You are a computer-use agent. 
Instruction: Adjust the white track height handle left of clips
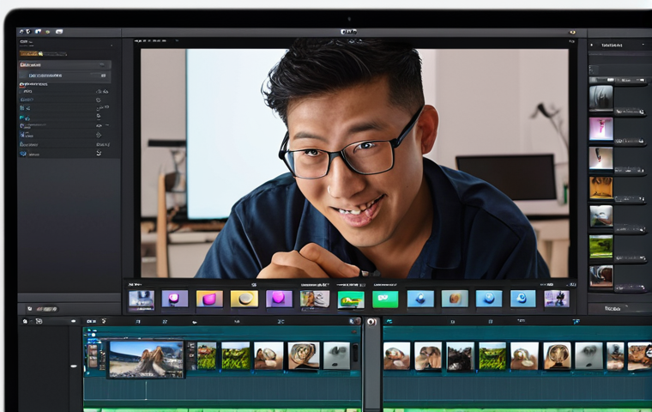pos(74,367)
